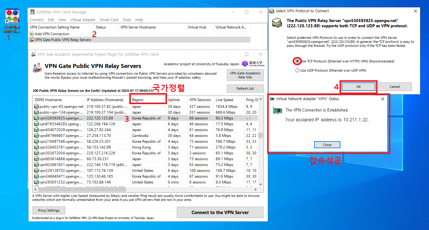Click scroll down arrow of server list

[261, 184]
